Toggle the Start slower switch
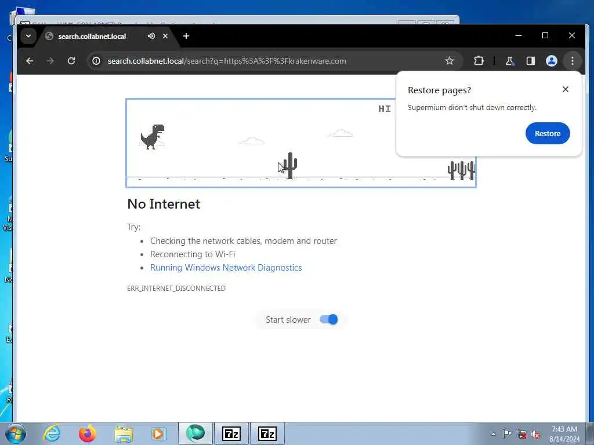Screen dimensions: 594x445 328,319
